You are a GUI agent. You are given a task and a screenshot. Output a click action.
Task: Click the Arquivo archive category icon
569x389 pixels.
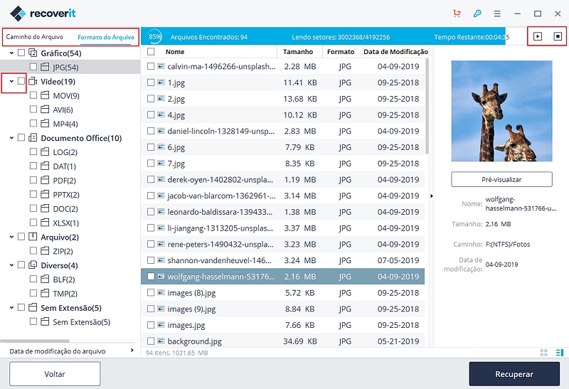click(x=33, y=237)
